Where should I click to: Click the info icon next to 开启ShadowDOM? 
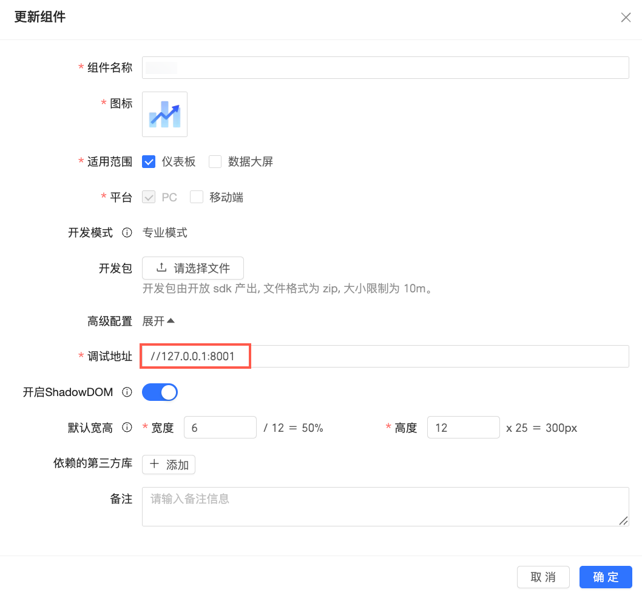click(x=127, y=392)
